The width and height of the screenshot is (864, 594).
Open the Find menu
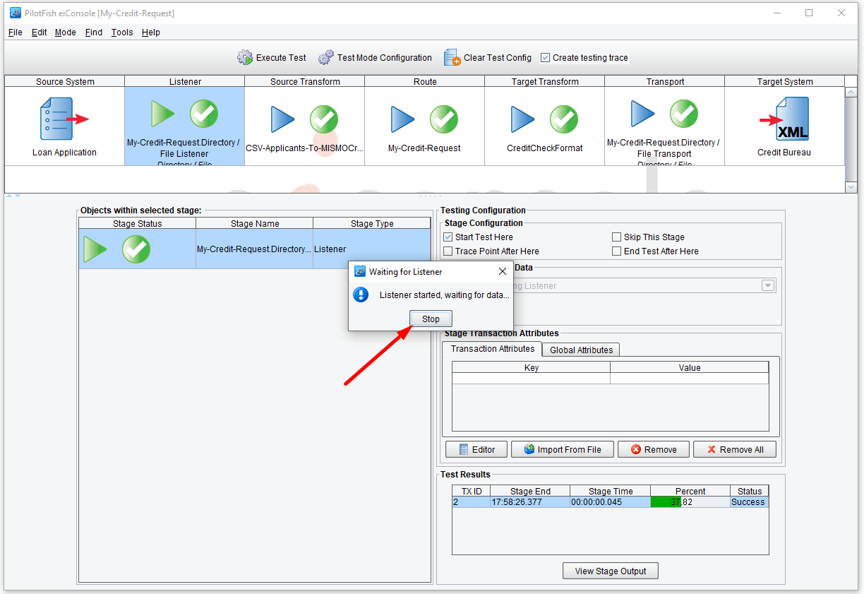tap(94, 32)
